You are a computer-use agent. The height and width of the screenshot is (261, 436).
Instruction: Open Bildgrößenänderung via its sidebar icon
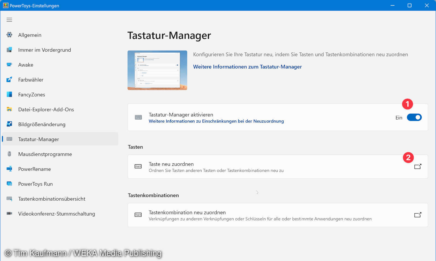tap(9, 124)
